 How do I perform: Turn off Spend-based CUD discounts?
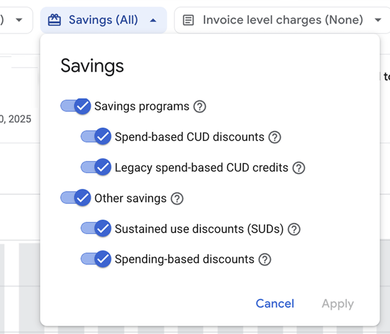(x=96, y=137)
